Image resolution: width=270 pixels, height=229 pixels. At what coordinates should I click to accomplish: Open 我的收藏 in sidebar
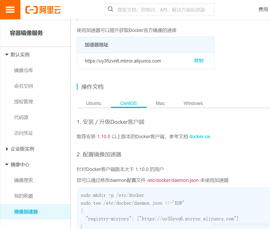tap(24, 196)
